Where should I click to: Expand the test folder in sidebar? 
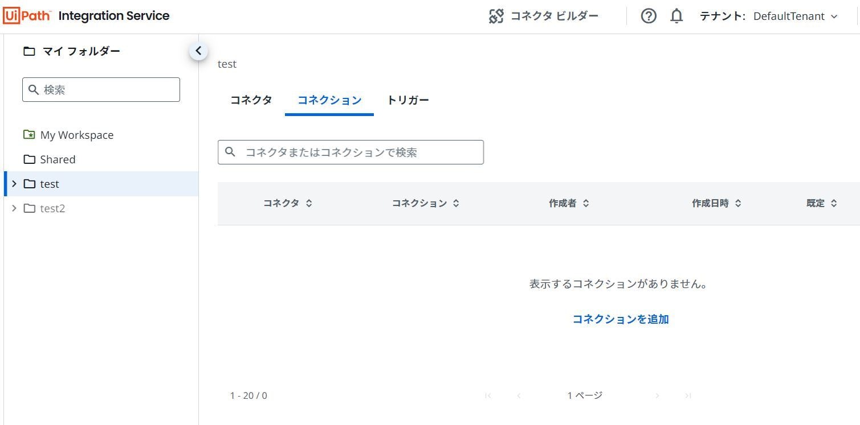(x=14, y=183)
